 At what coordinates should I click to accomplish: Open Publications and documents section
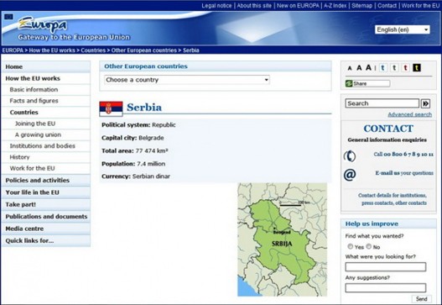tap(46, 217)
